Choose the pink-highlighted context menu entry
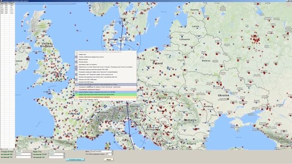Screen dimensions: 292x164 click(x=106, y=89)
